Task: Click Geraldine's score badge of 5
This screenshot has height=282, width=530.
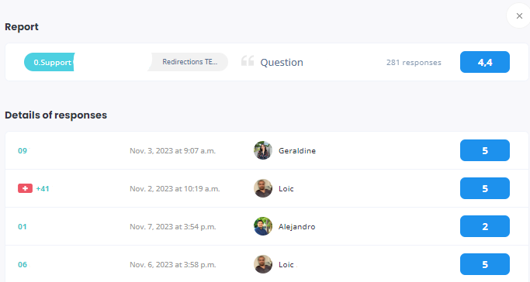Action: tap(485, 150)
